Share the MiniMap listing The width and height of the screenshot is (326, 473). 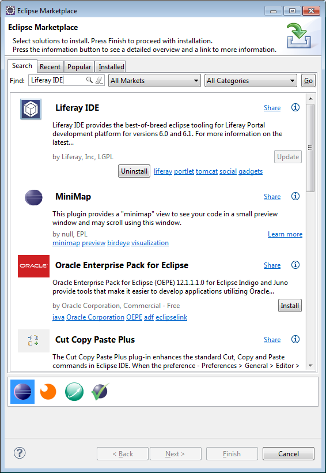pyautogui.click(x=272, y=196)
